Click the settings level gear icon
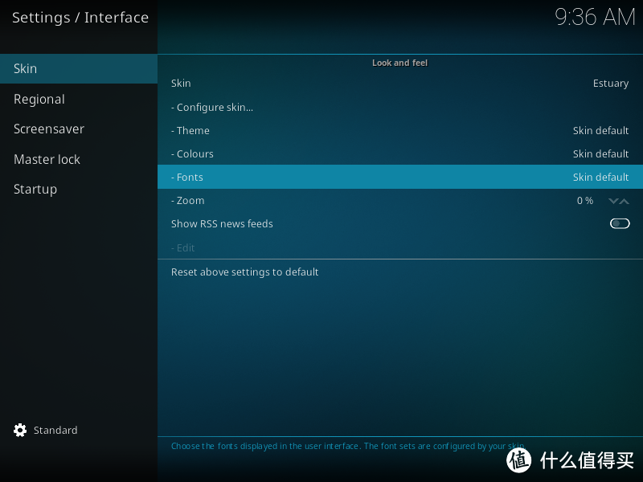 click(20, 431)
